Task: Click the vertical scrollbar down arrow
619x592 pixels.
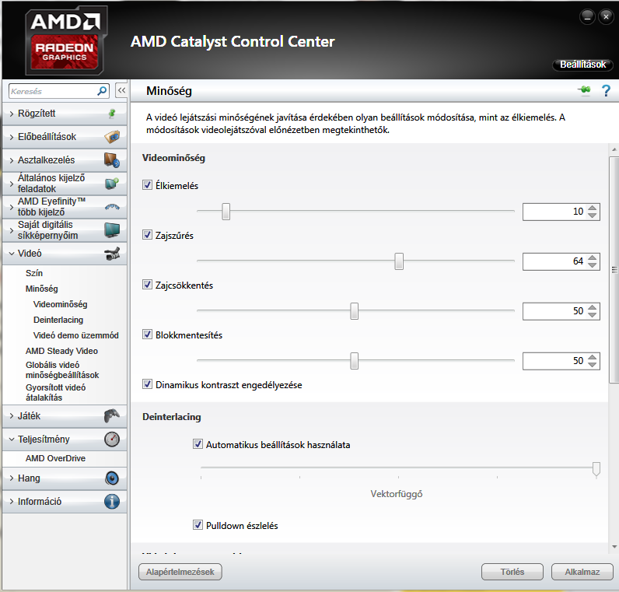Action: tap(614, 547)
